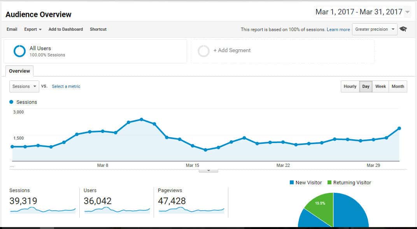
Task: Click the Pageviews value 47,428
Action: (172, 201)
